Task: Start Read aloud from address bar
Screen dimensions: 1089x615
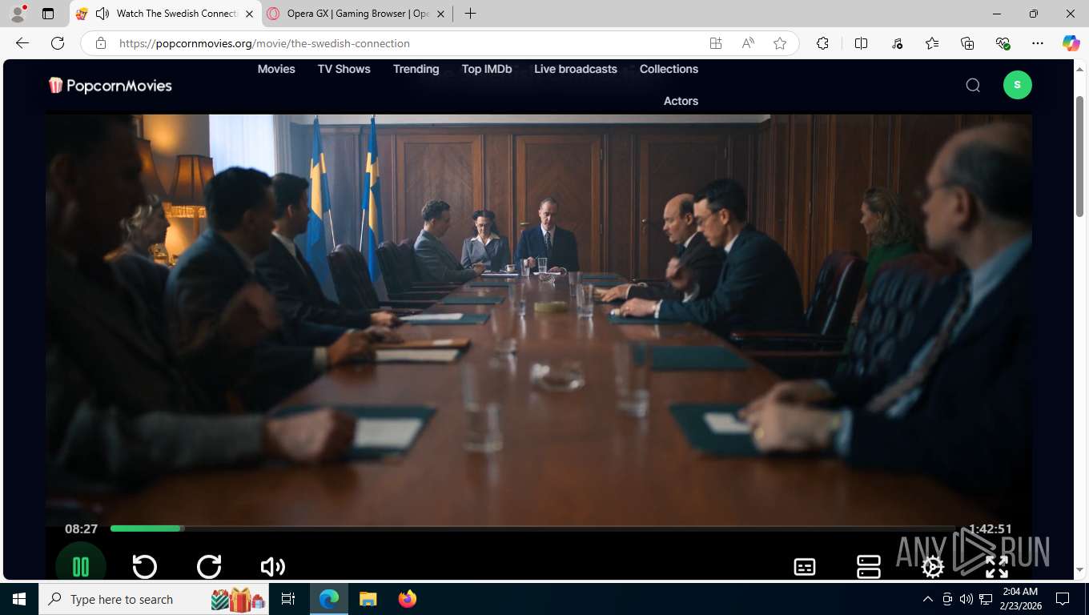Action: tap(748, 43)
